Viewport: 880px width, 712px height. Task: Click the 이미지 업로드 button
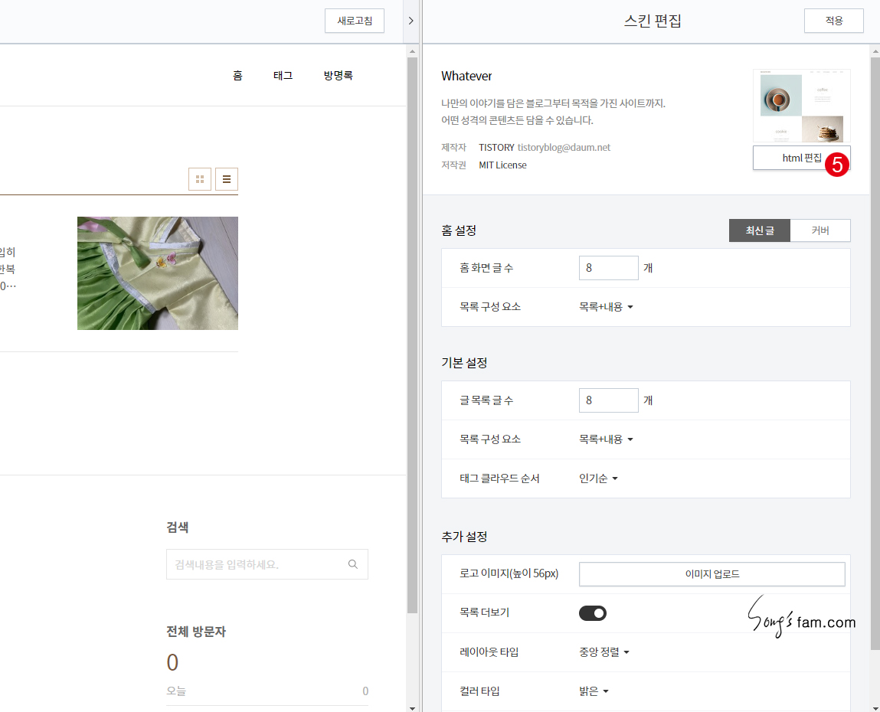[x=712, y=574]
